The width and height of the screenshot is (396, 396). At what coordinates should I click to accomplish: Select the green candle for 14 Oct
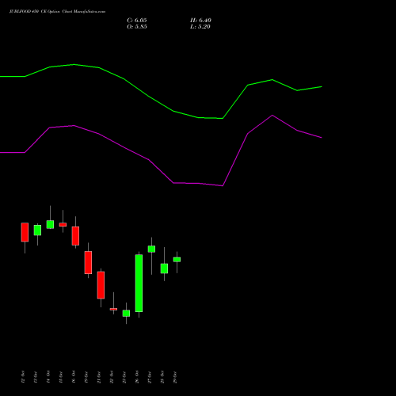(50, 224)
